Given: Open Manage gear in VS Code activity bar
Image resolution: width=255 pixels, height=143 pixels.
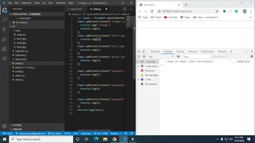Looking at the screenshot, I should [4, 126].
